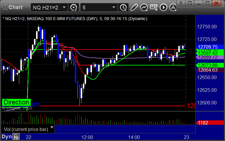The width and height of the screenshot is (225, 141).
Task: Select the Vol (current price bar) label
Action: pos(26,129)
